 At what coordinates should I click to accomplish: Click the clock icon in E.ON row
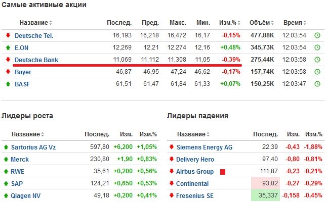tap(317, 47)
